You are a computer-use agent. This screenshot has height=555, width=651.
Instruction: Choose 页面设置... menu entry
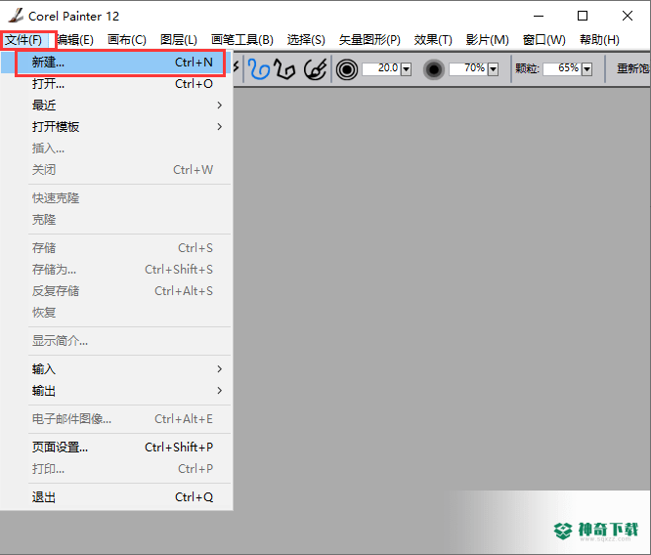point(116,448)
